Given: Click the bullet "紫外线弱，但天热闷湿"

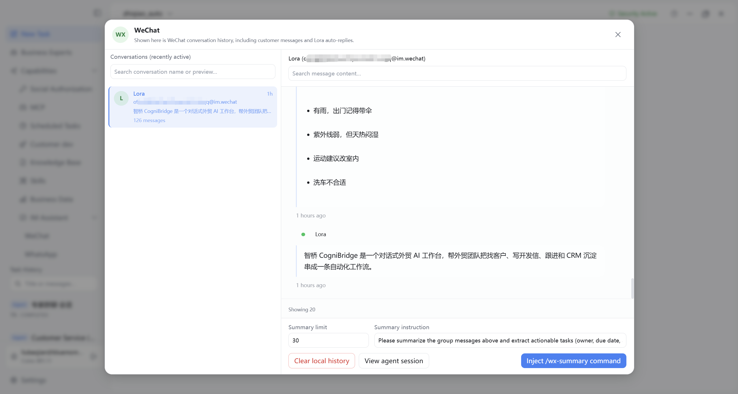Looking at the screenshot, I should pyautogui.click(x=346, y=135).
